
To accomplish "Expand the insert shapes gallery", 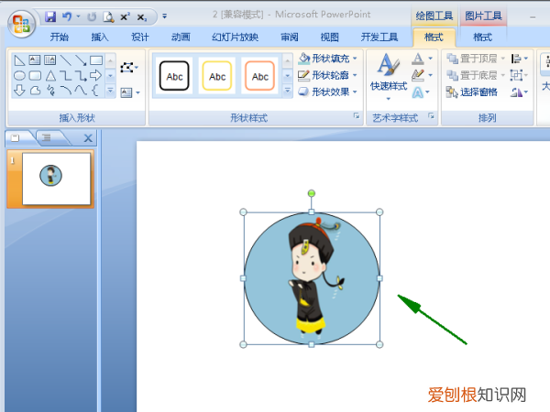I will click(x=110, y=91).
